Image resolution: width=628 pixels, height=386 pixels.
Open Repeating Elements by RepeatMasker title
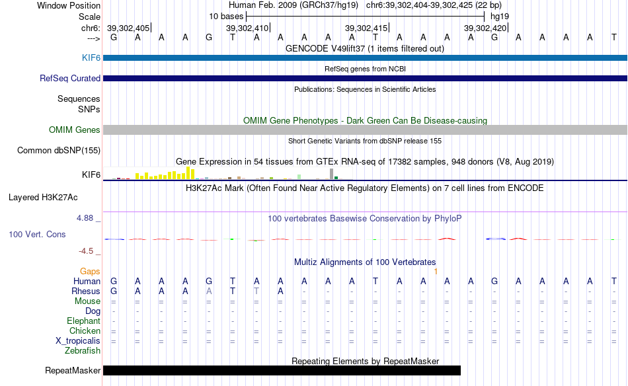point(366,361)
